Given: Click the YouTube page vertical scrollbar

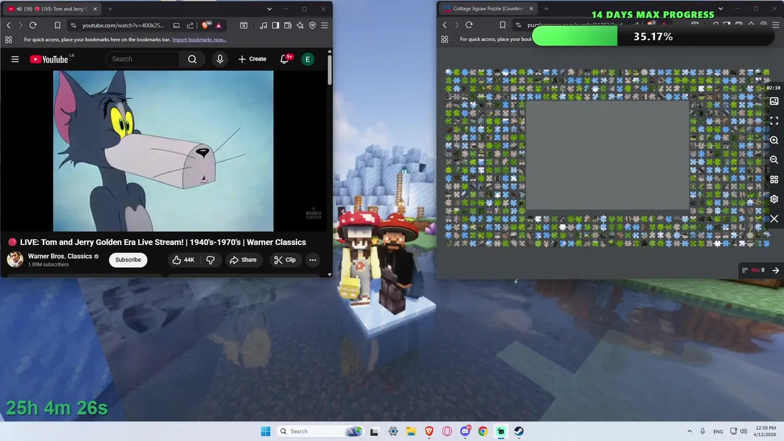Looking at the screenshot, I should (x=330, y=70).
